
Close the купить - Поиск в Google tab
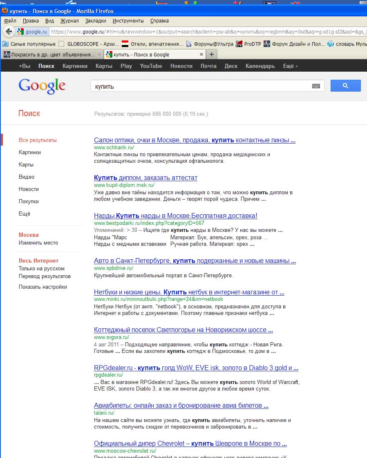pos(201,54)
